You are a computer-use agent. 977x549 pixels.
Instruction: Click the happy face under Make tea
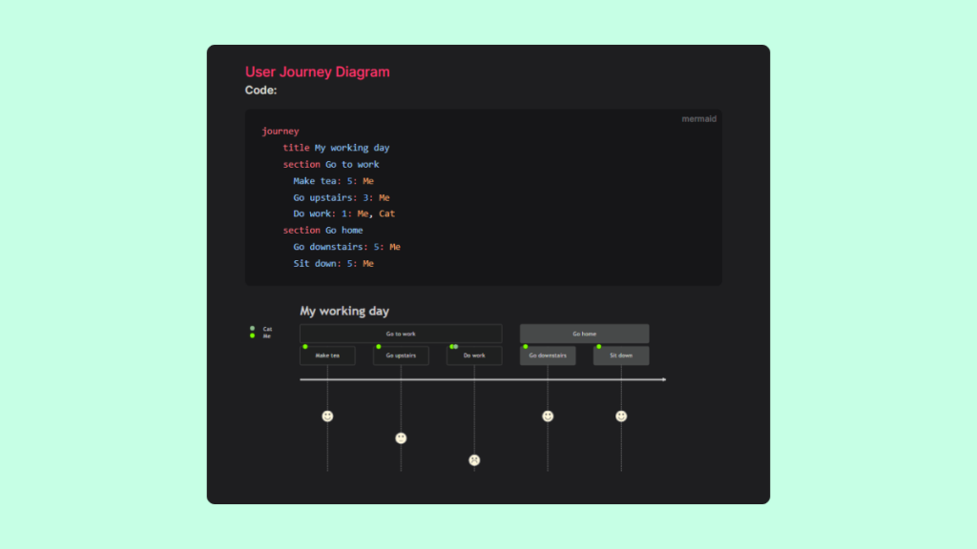click(x=327, y=417)
